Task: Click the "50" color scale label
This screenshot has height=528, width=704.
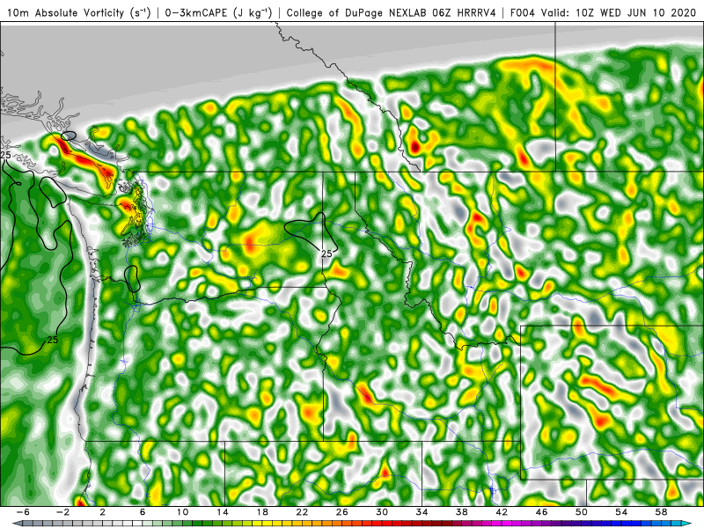Action: coord(582,512)
